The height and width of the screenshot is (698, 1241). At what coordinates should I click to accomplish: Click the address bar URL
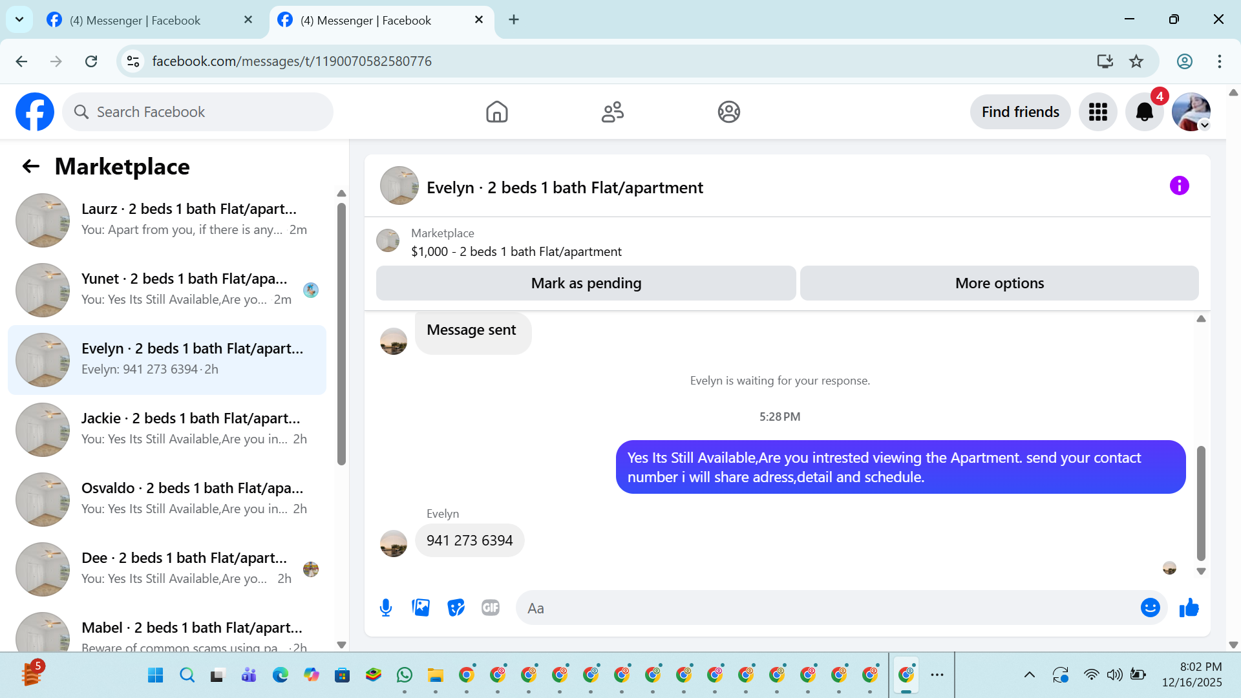[x=292, y=61]
